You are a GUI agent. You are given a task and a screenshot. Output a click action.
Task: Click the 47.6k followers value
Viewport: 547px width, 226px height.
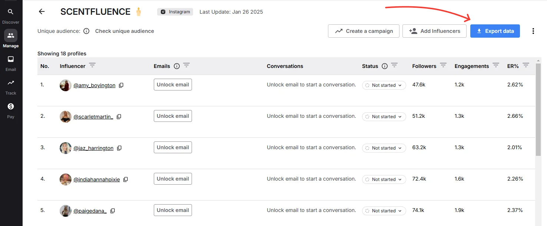pos(419,85)
